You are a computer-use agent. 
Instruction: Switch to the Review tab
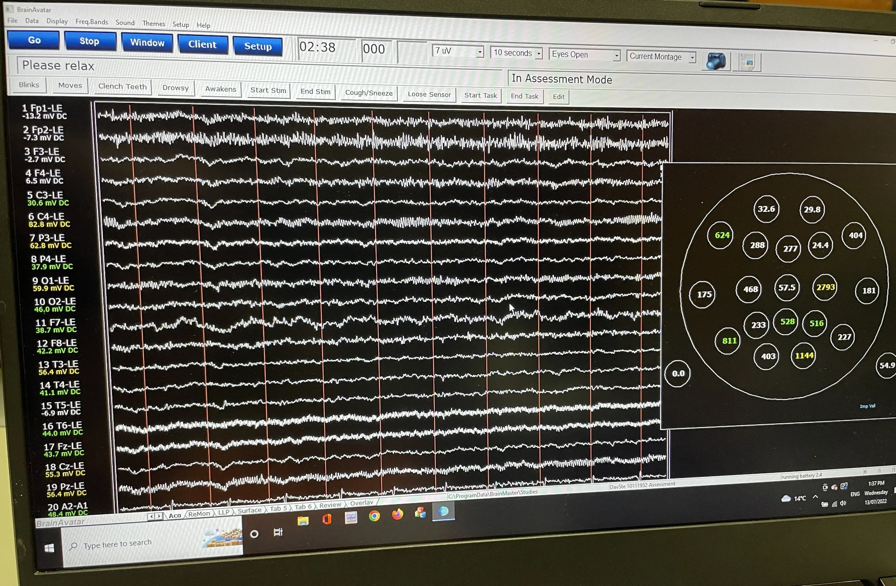click(330, 505)
